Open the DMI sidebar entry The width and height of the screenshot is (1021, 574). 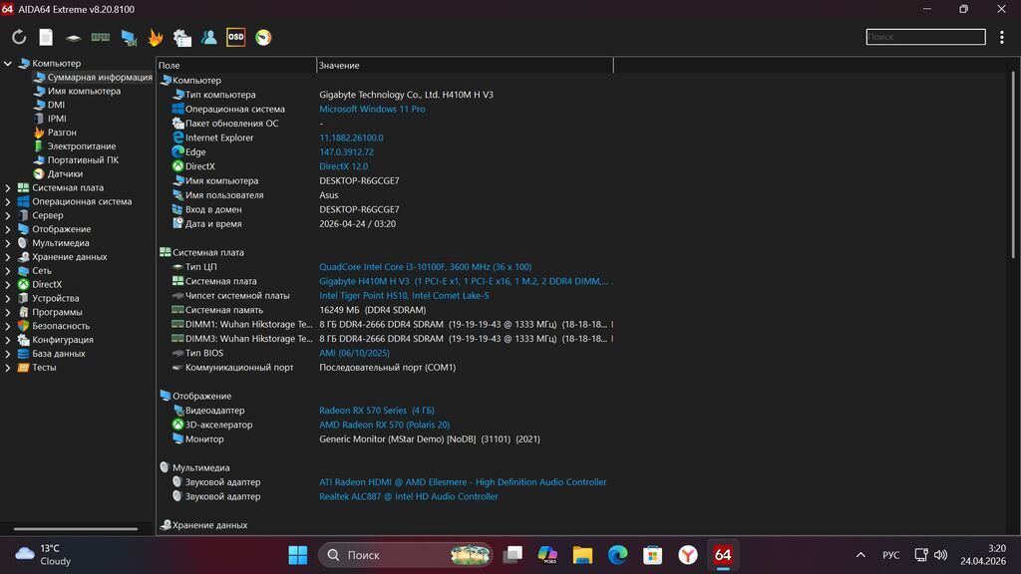tap(56, 104)
